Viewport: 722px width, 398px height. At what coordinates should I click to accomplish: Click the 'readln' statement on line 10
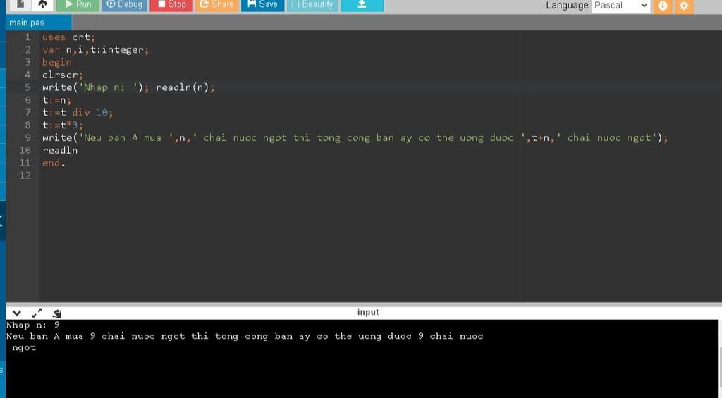pyautogui.click(x=60, y=150)
